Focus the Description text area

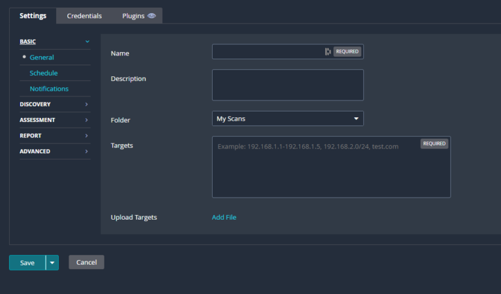point(288,85)
